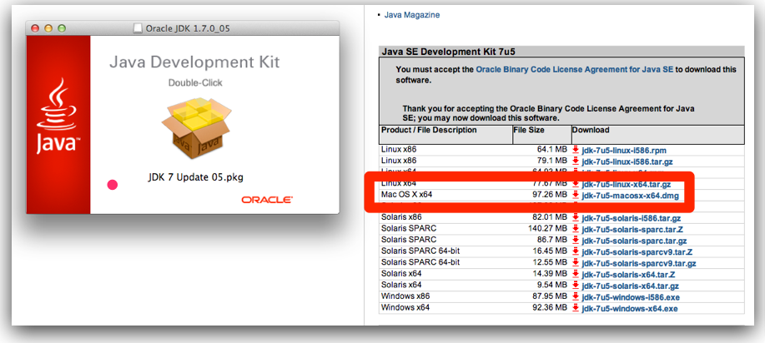Screen dimensions: 765x343
Task: Click the 'Windows x64' description cell
Action: point(405,307)
